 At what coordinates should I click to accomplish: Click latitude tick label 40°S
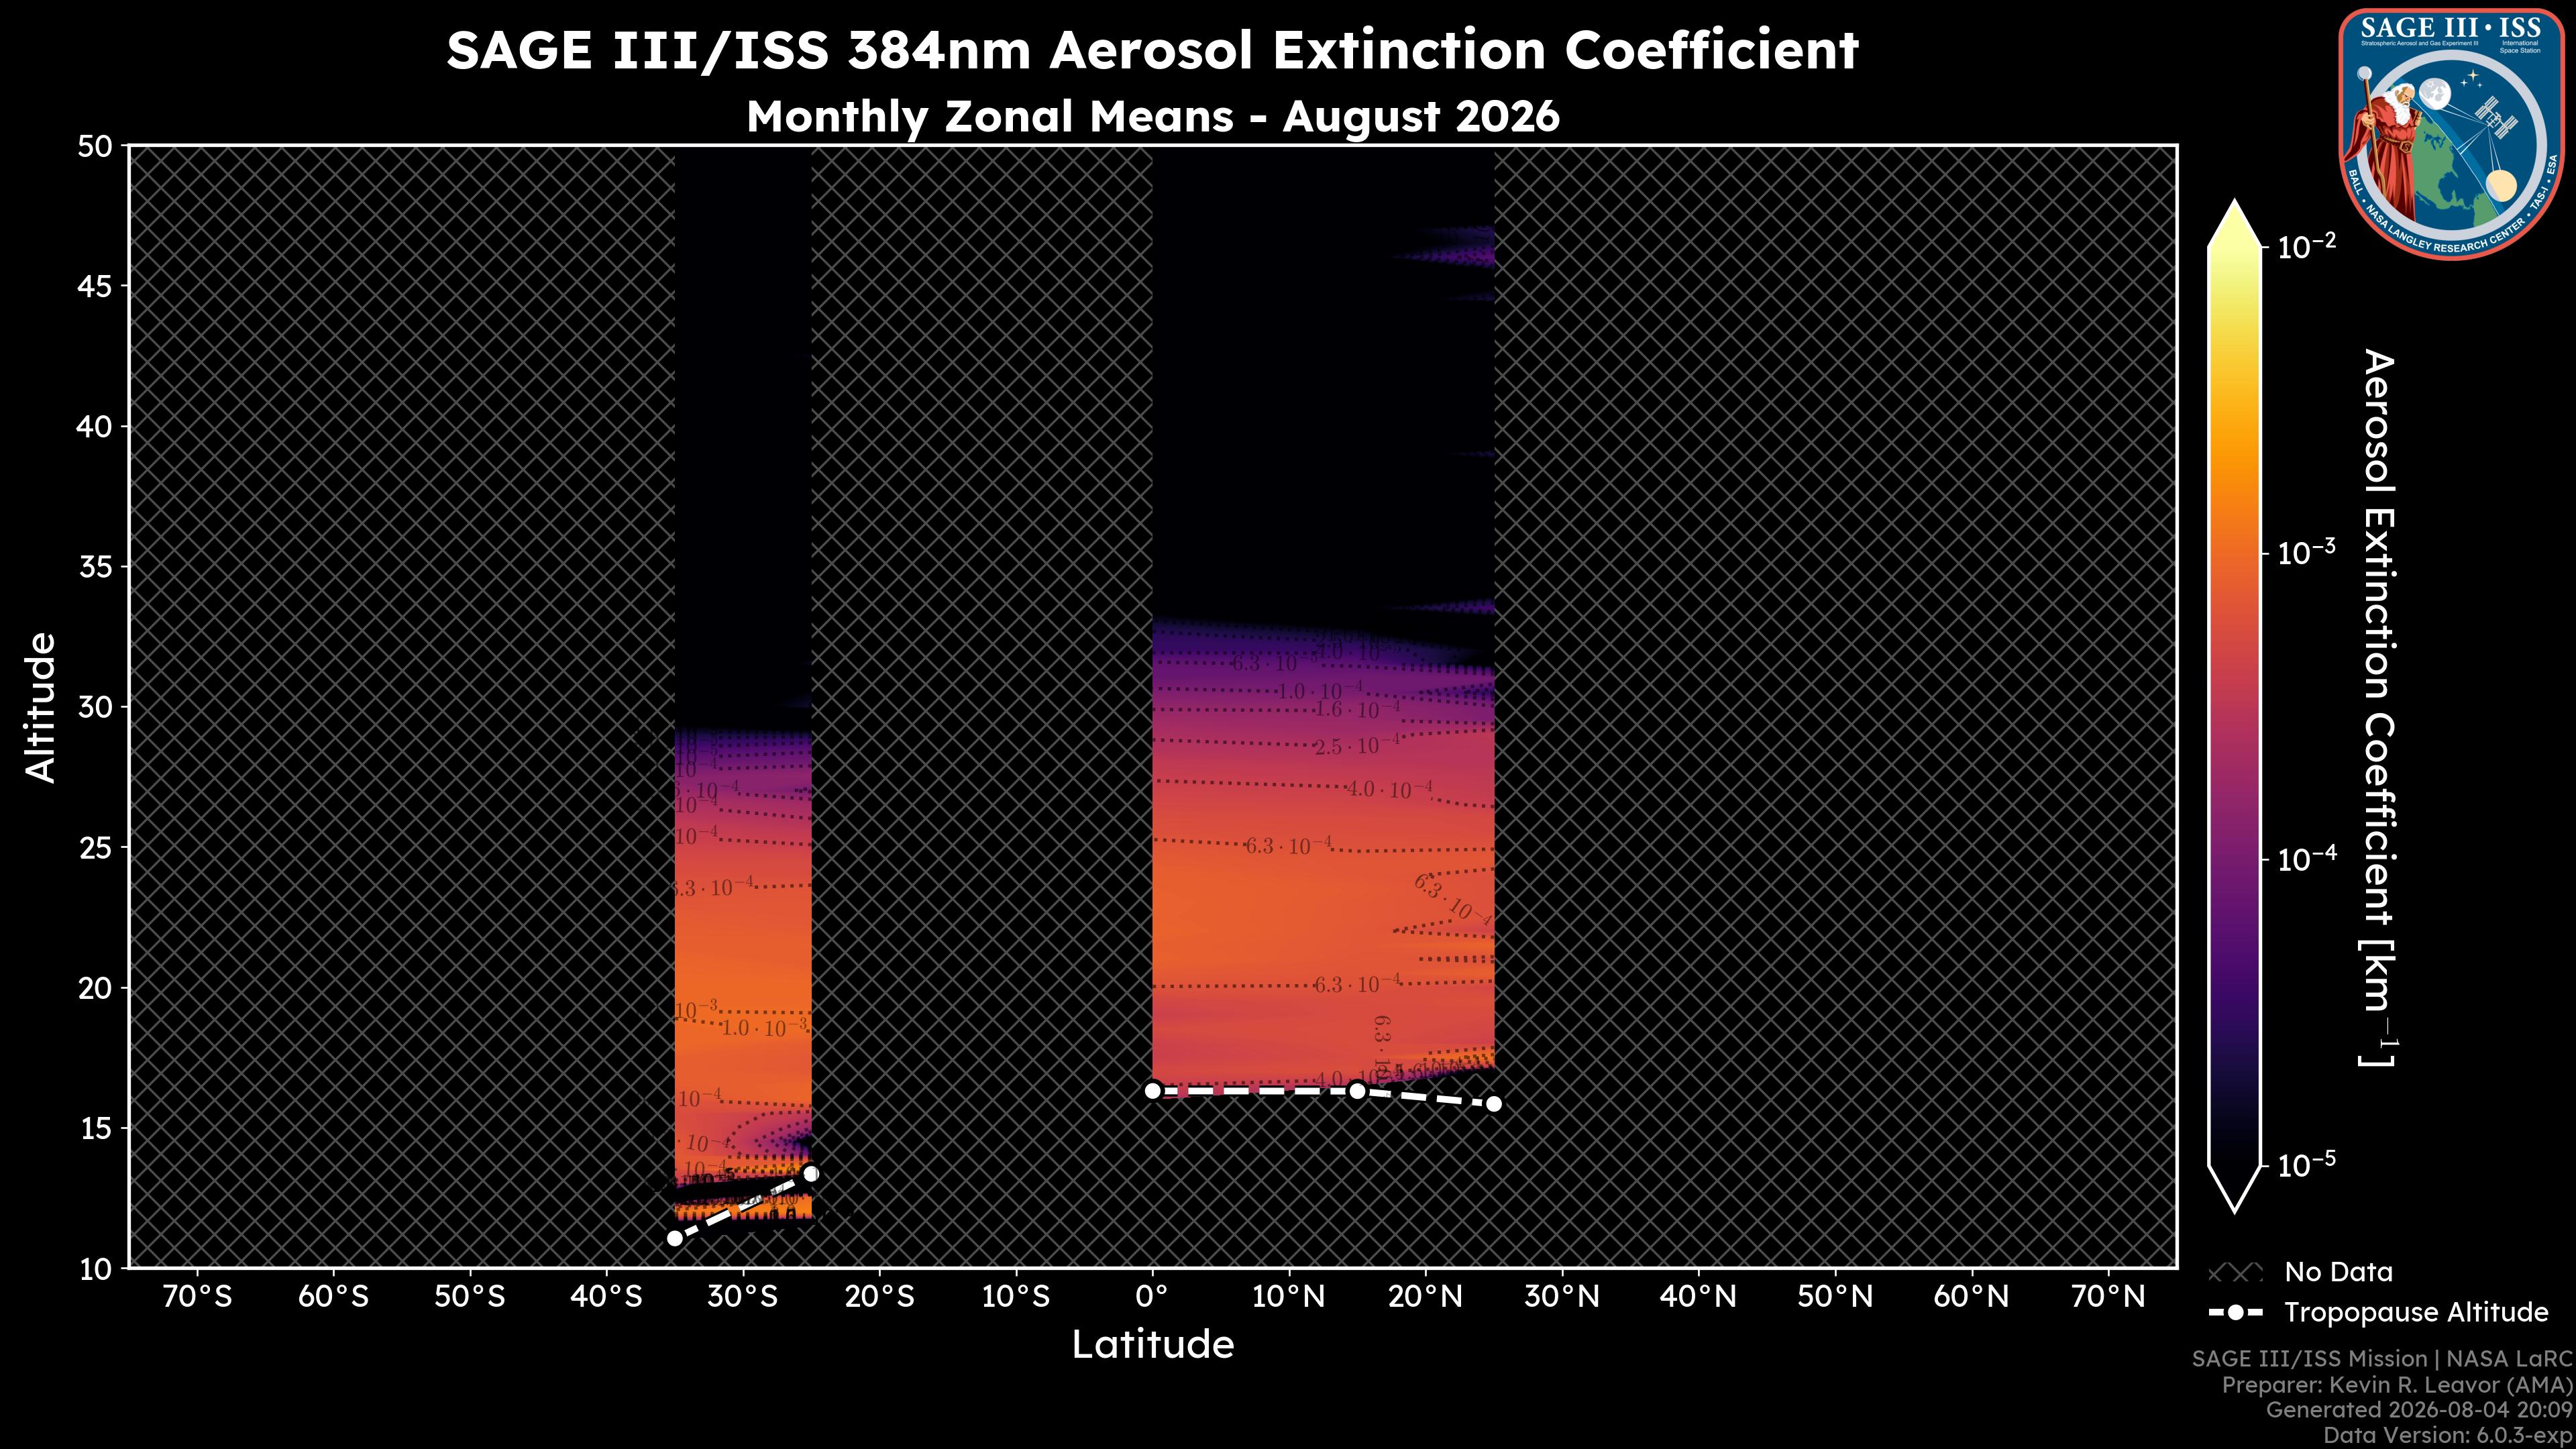click(x=606, y=1297)
